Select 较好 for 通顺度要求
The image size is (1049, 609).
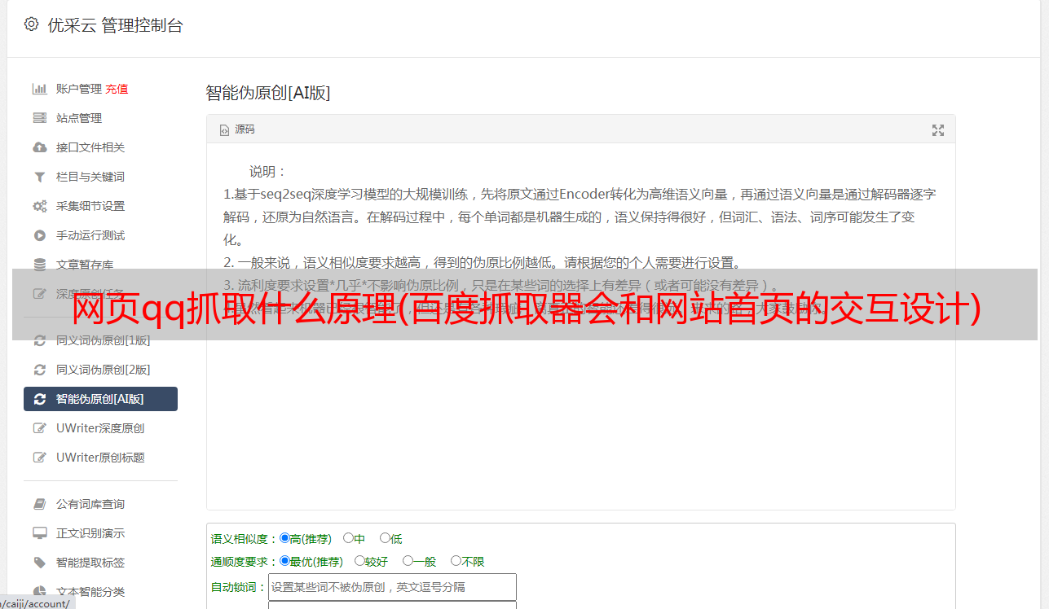[359, 561]
